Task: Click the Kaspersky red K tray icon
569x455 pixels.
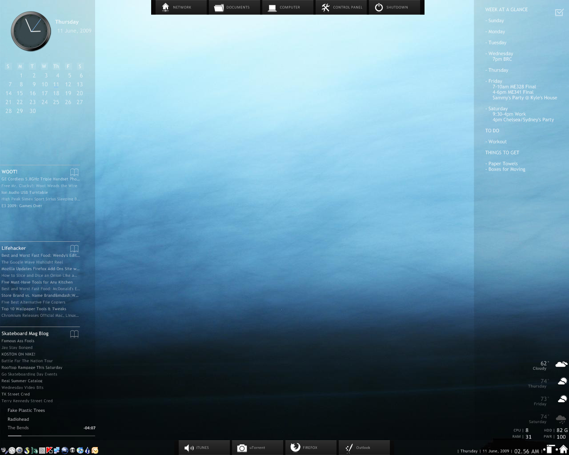Action: [49, 450]
